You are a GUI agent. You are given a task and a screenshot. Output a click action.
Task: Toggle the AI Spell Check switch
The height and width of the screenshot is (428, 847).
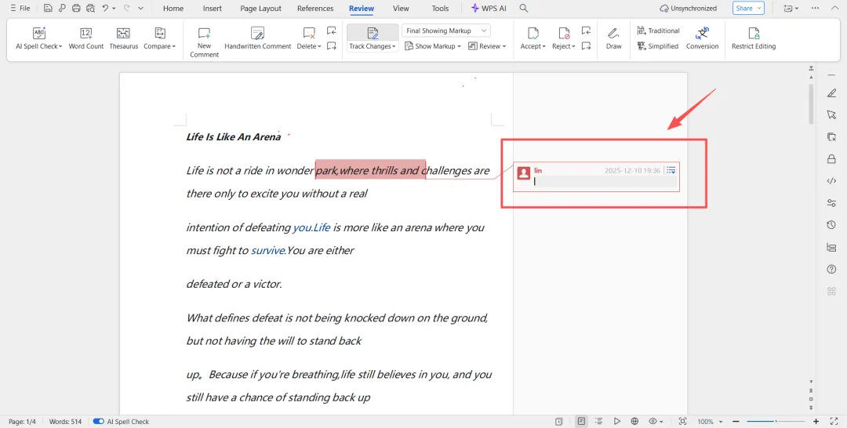(x=98, y=422)
